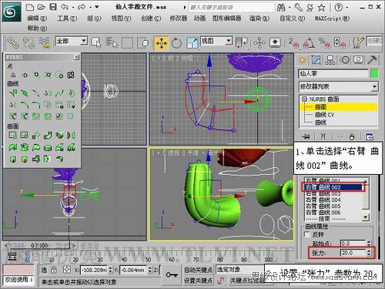The height and width of the screenshot is (289, 385).
Task: Open the 全部 selection filter dropdown
Action: click(x=84, y=41)
